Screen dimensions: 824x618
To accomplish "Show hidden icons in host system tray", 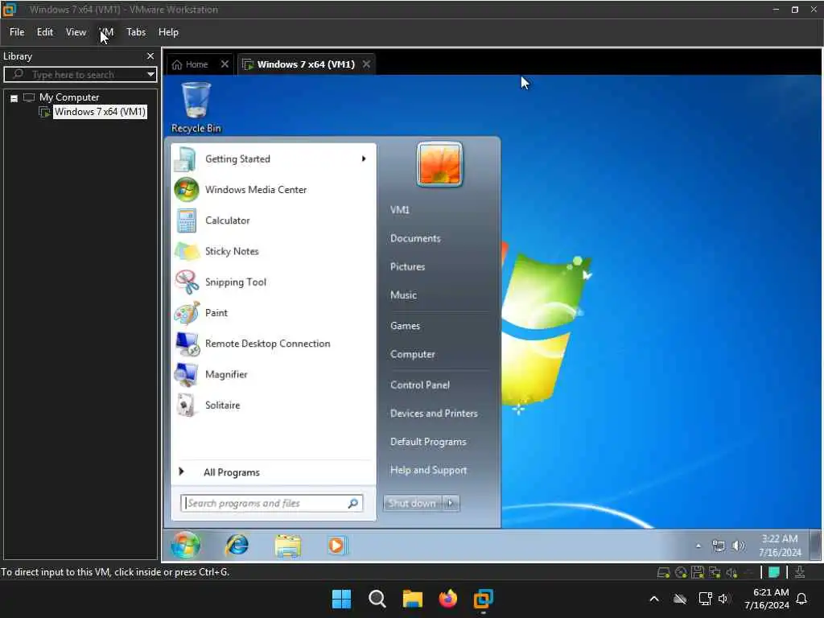I will (x=654, y=599).
